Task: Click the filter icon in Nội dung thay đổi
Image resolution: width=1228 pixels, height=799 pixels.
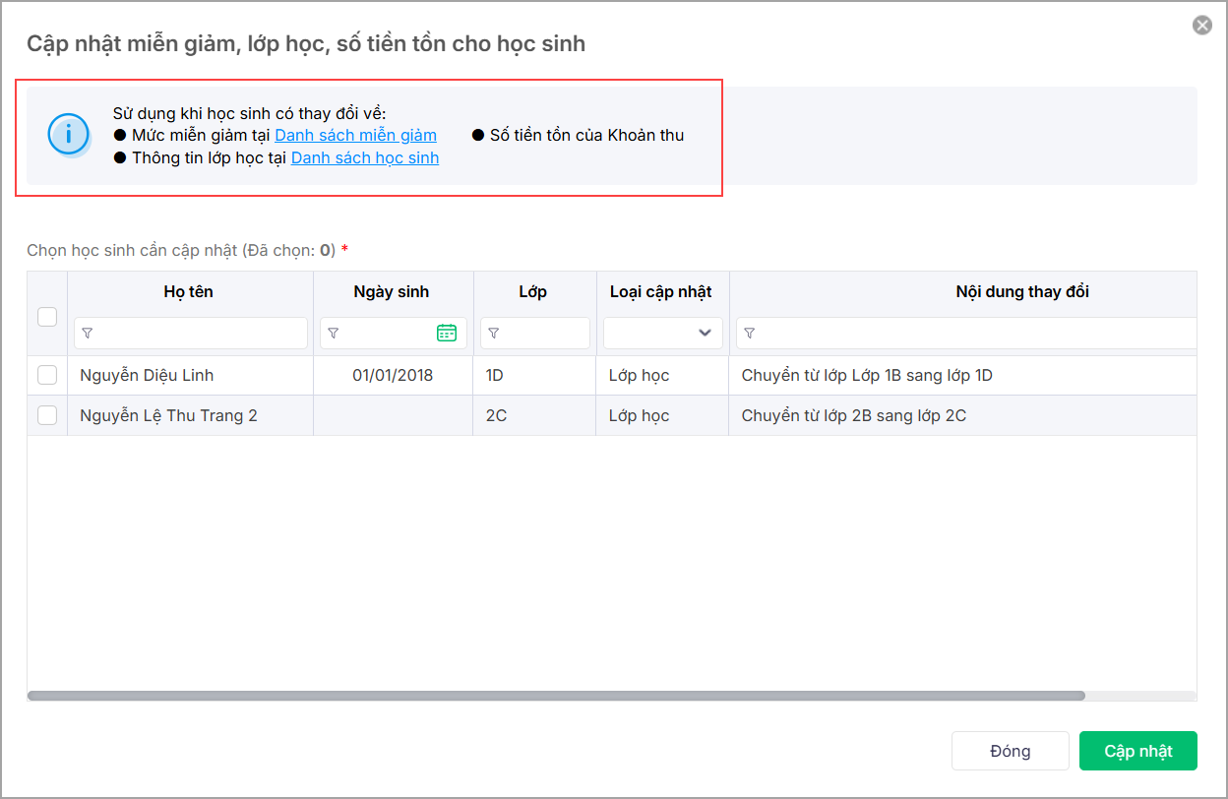Action: click(x=749, y=334)
